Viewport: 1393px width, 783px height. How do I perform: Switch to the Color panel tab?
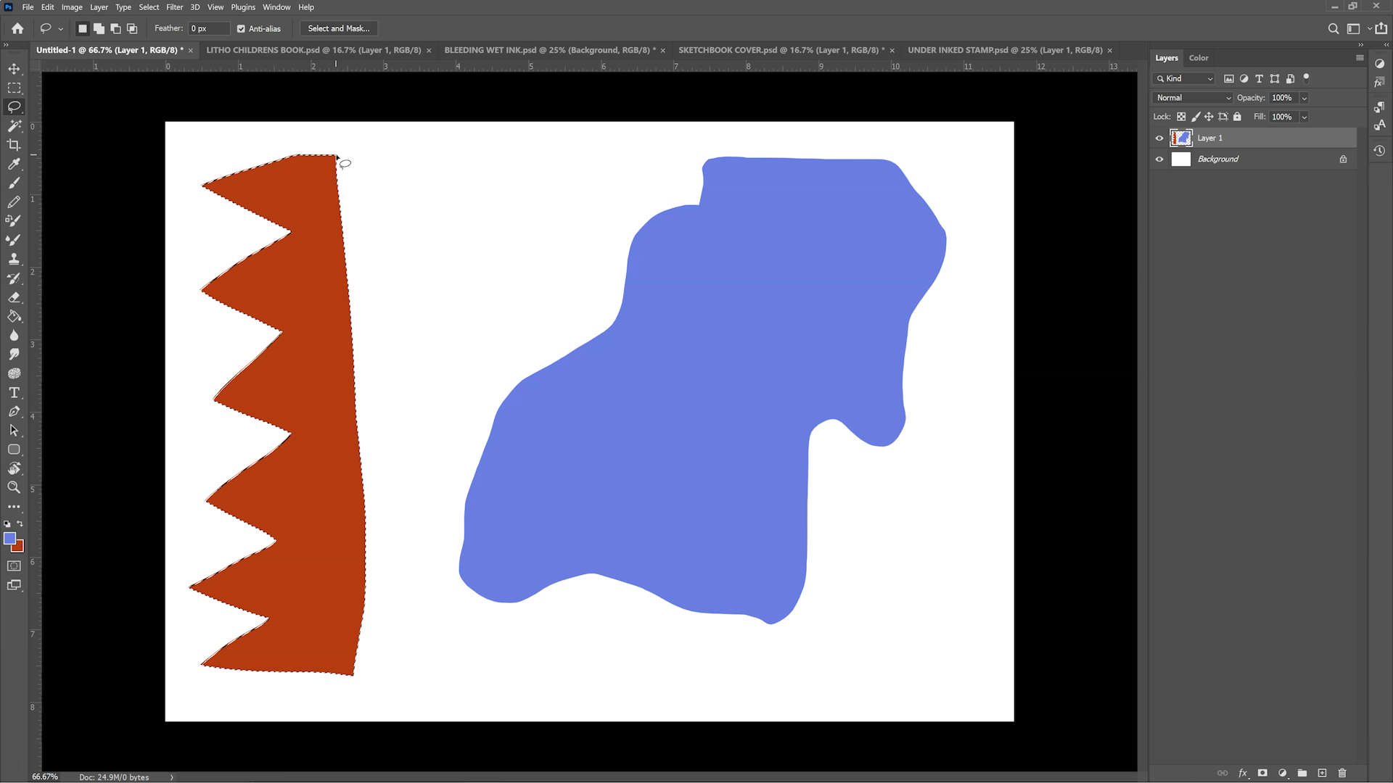click(x=1199, y=58)
